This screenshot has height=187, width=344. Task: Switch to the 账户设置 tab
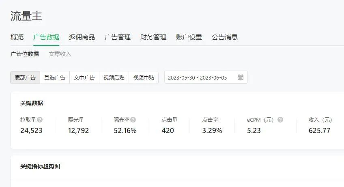189,37
